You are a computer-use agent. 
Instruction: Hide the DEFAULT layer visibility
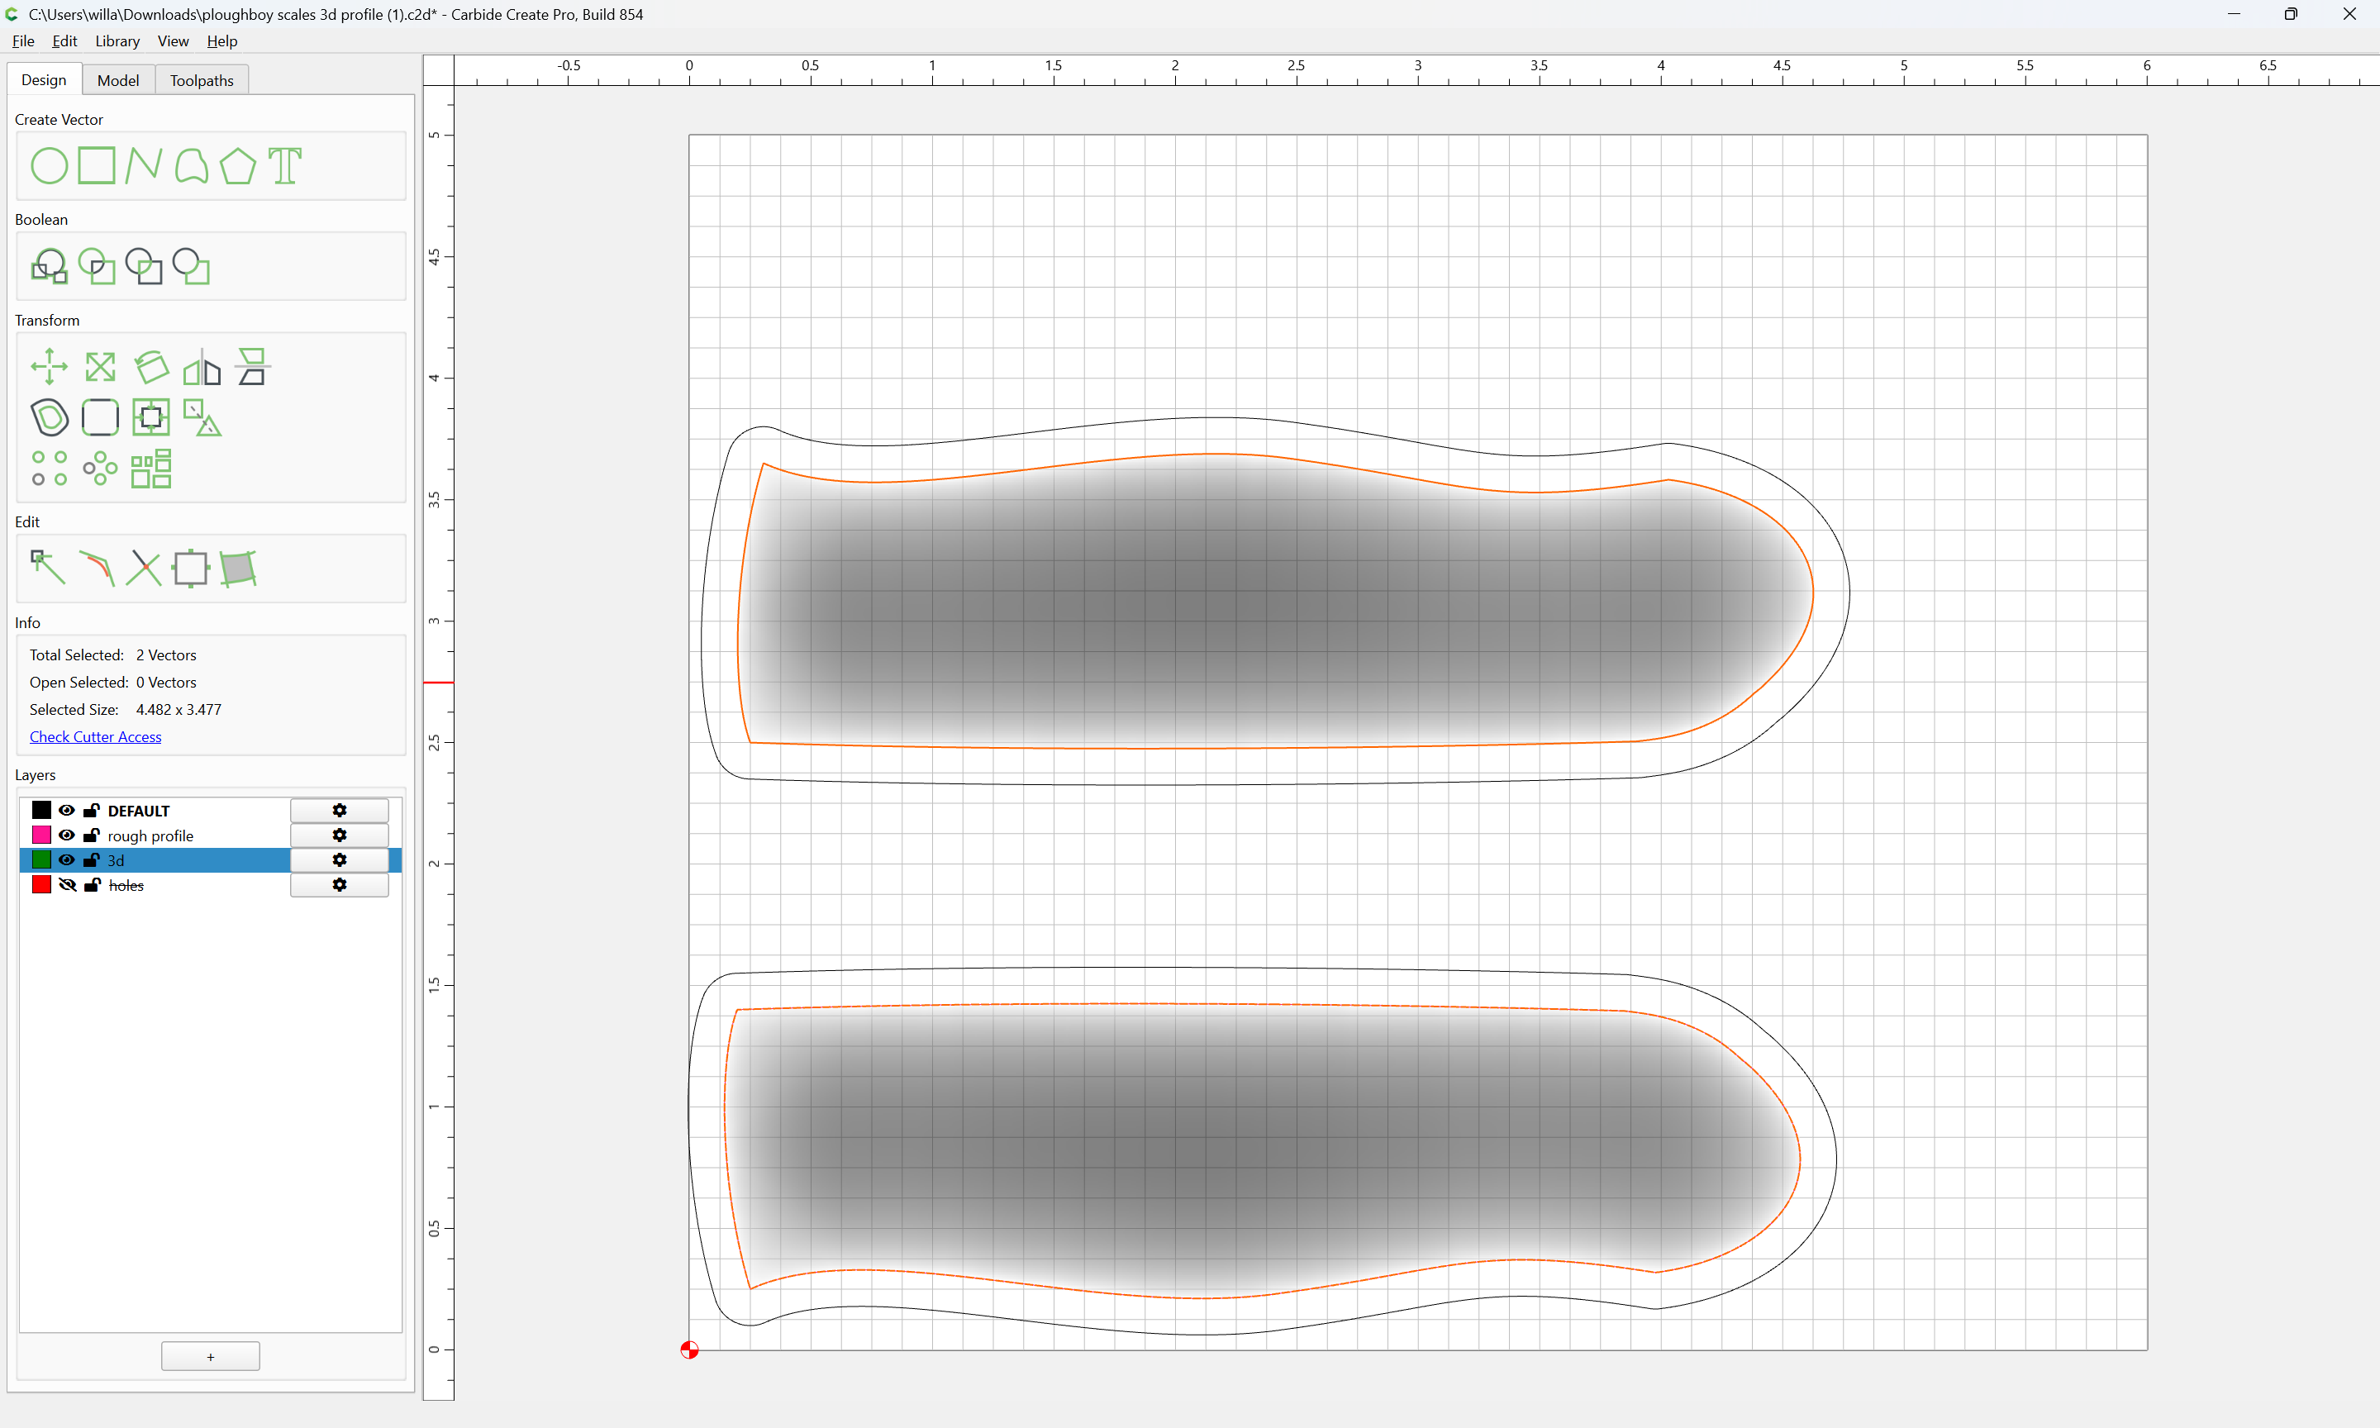66,810
